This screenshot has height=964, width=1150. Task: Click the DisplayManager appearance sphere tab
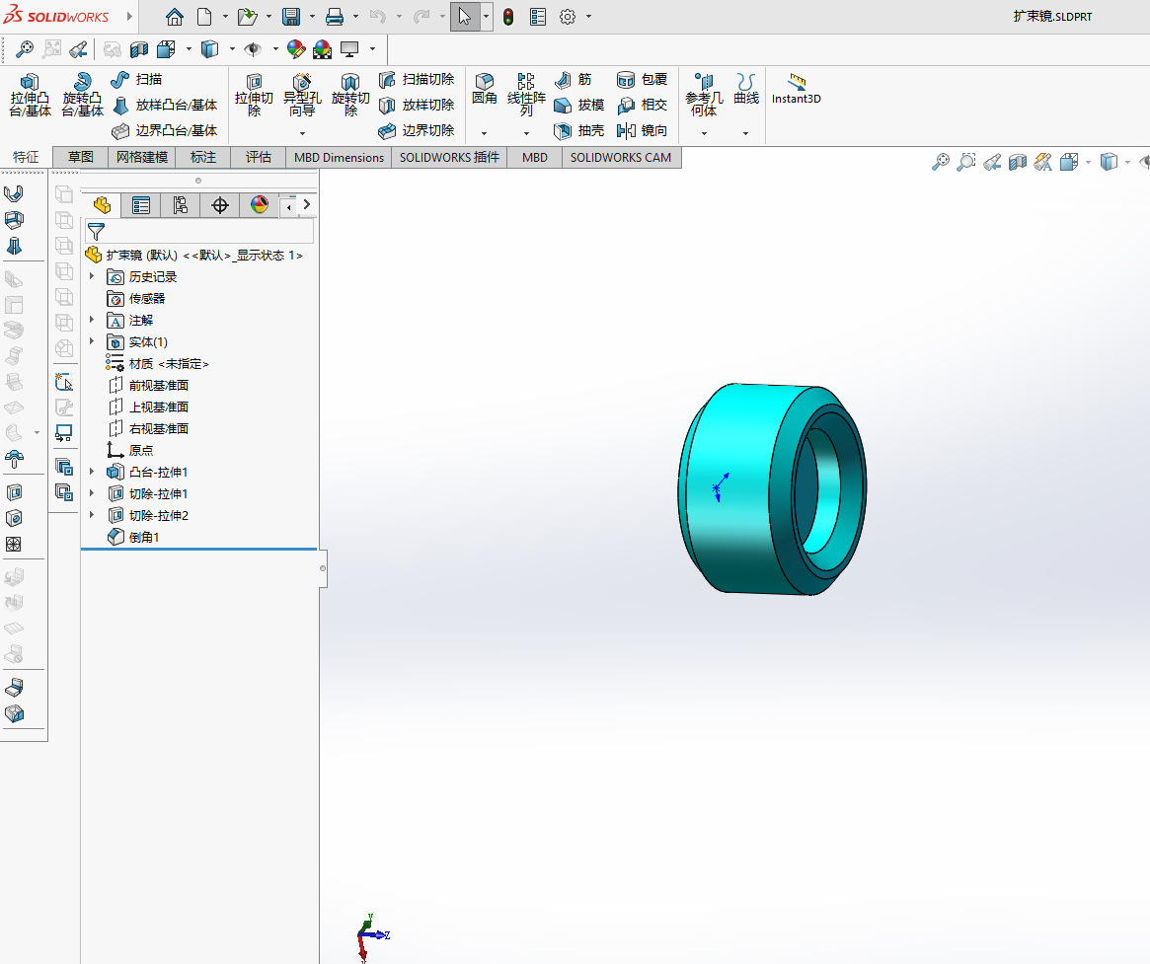click(259, 205)
